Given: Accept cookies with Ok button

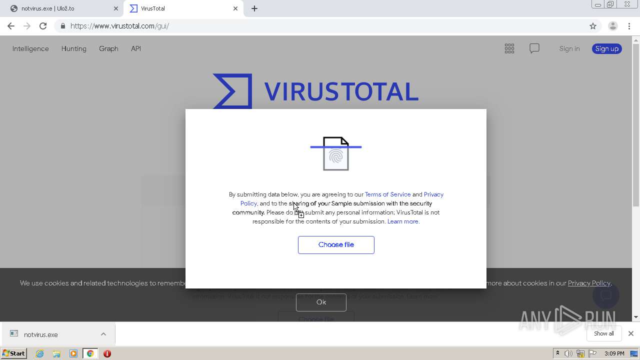Looking at the screenshot, I should pos(321,302).
